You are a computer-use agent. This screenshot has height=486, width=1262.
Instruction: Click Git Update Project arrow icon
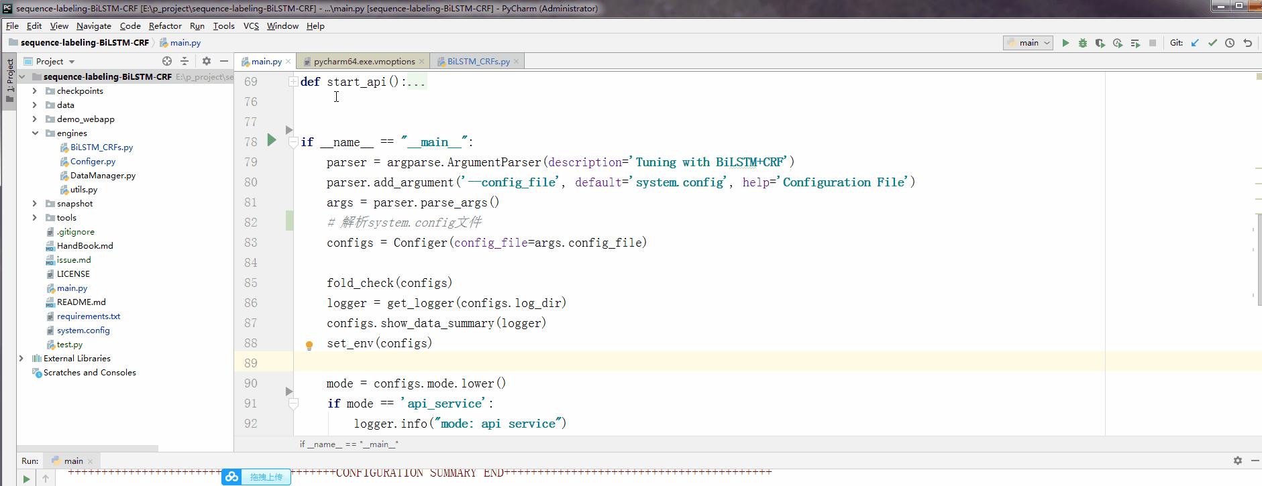[x=1195, y=43]
